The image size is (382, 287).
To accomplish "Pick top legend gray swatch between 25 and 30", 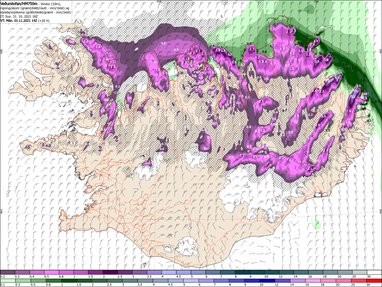I will click(359, 272).
